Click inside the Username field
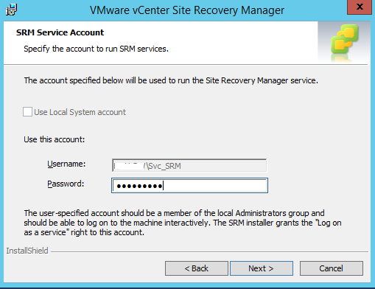This screenshot has height=289, width=375. point(189,166)
